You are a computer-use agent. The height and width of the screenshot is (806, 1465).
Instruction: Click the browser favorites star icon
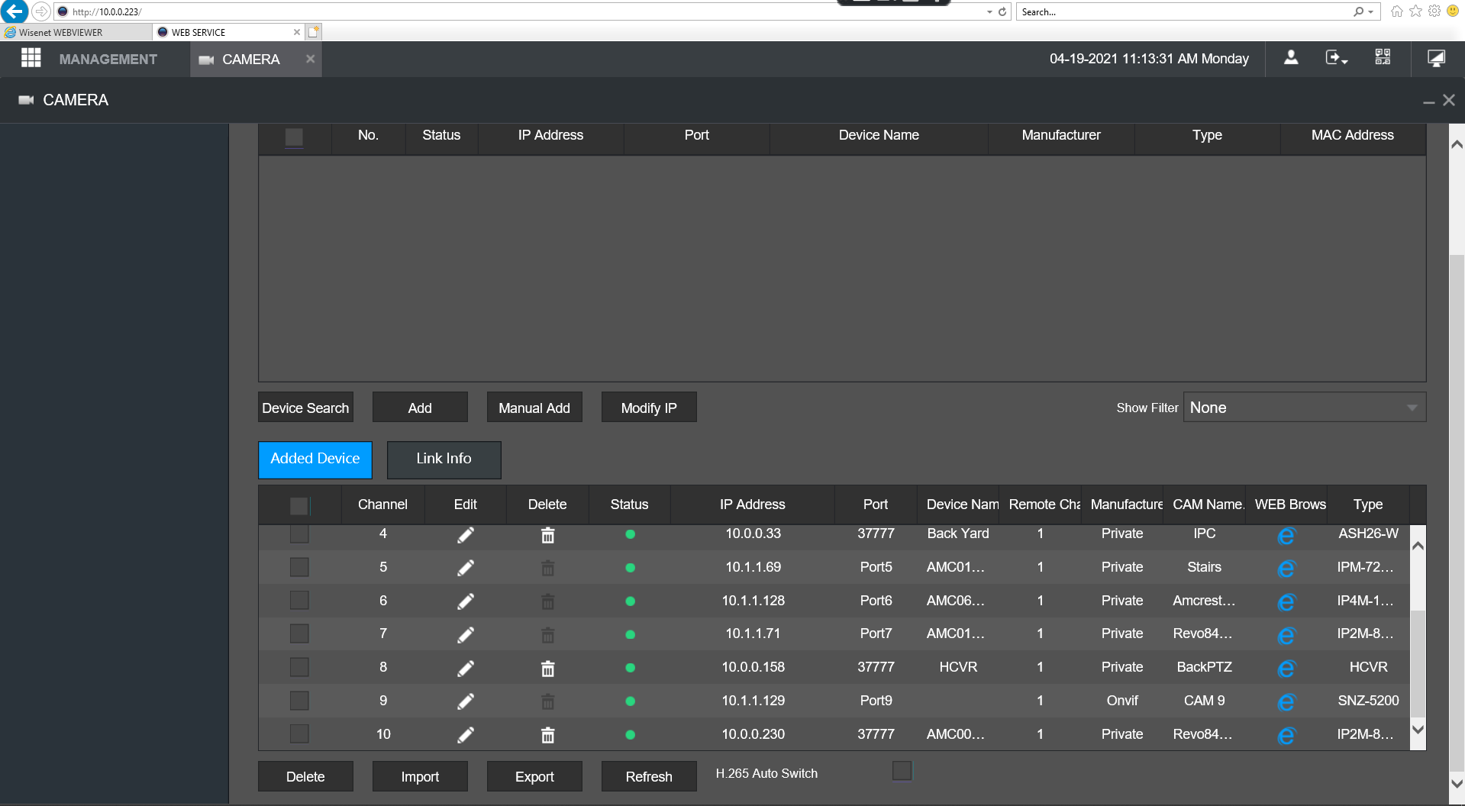tap(1415, 11)
